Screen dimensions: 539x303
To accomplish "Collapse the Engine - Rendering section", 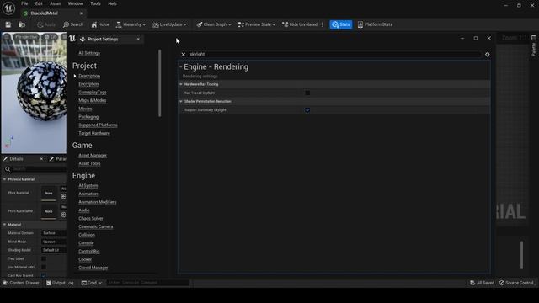I will 181,66.
